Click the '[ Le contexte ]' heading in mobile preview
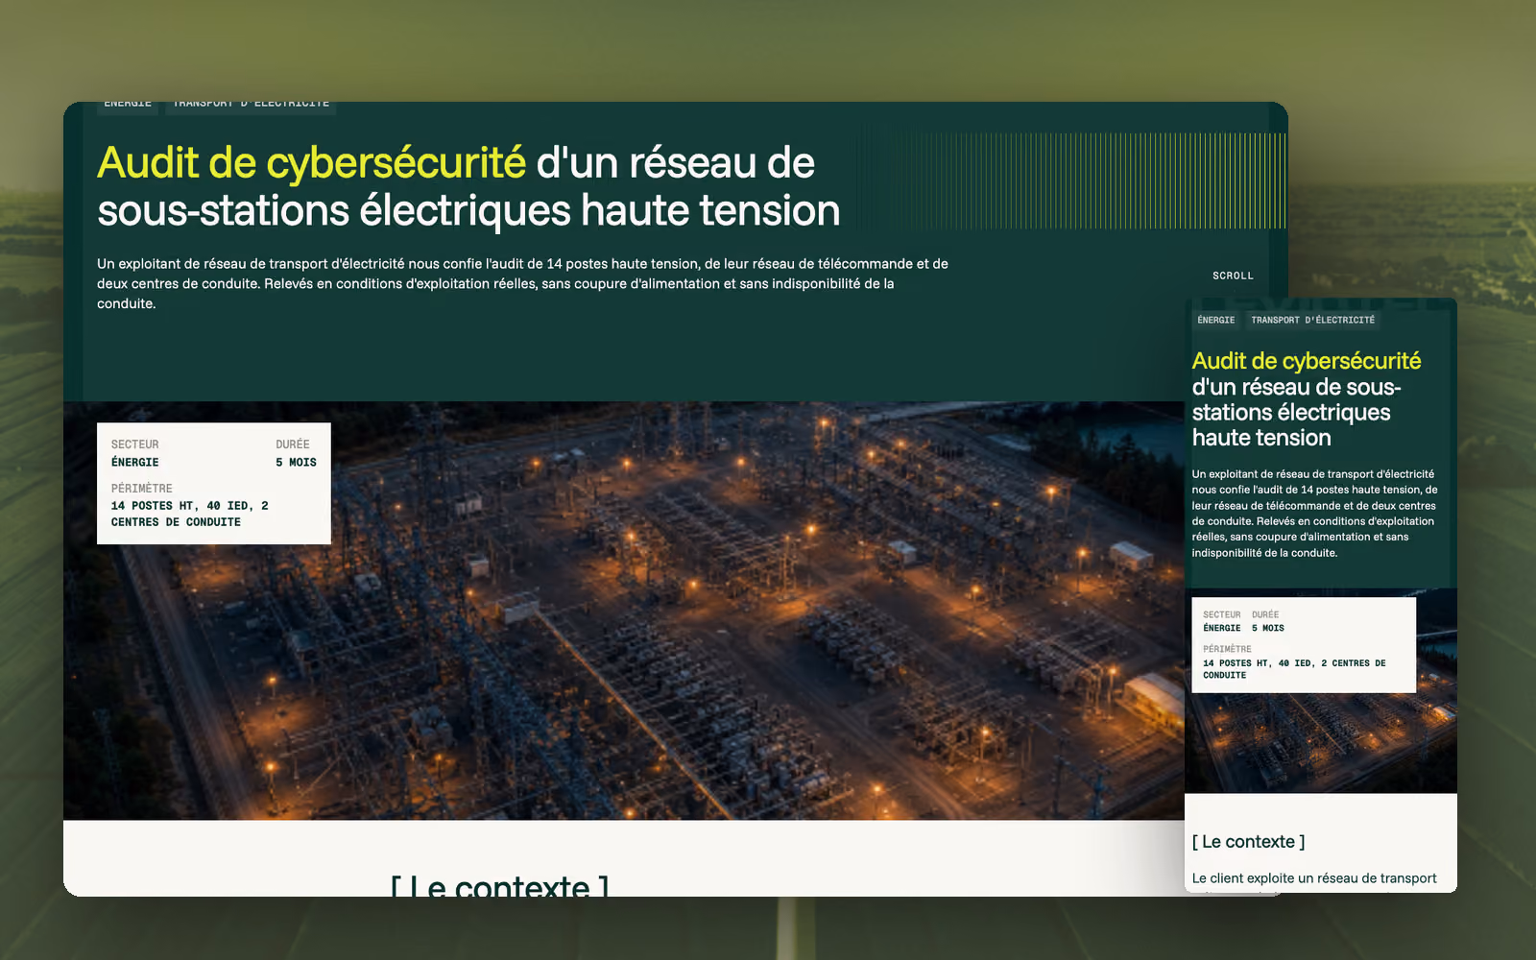 tap(1248, 842)
